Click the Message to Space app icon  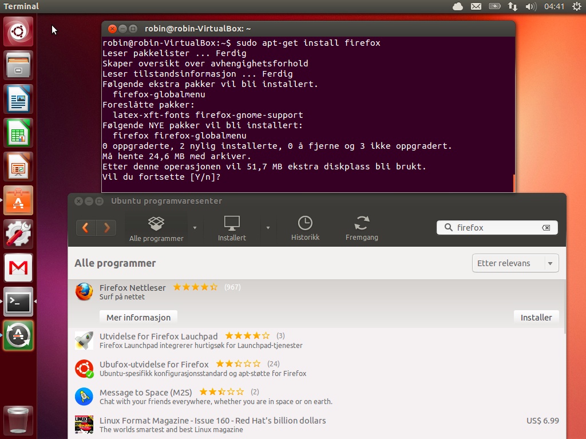click(x=84, y=397)
